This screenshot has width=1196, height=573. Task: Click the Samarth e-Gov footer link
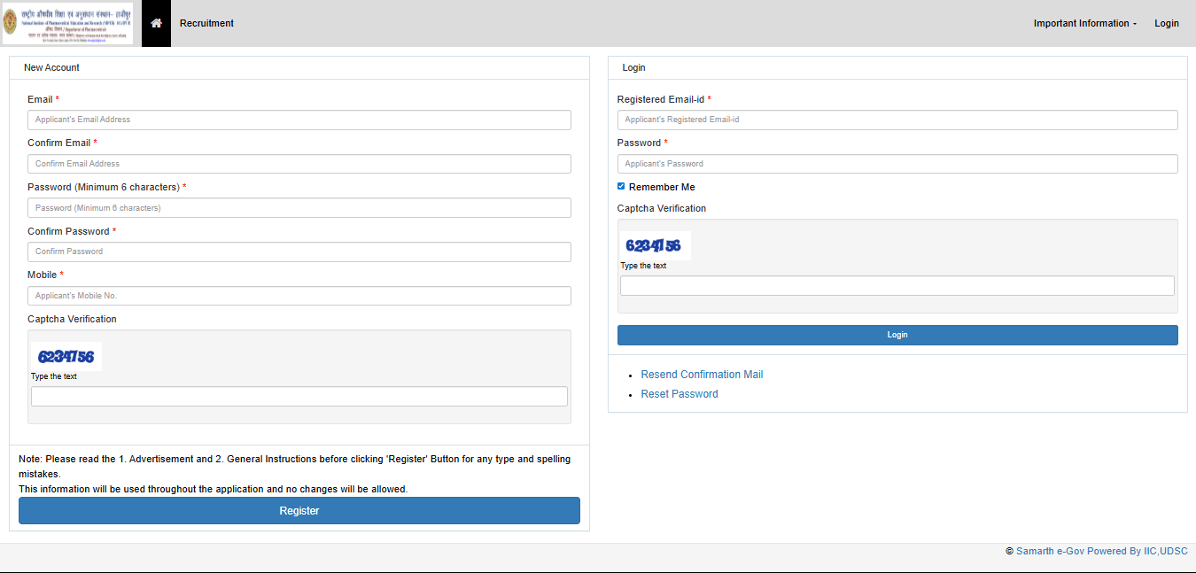tap(1101, 551)
